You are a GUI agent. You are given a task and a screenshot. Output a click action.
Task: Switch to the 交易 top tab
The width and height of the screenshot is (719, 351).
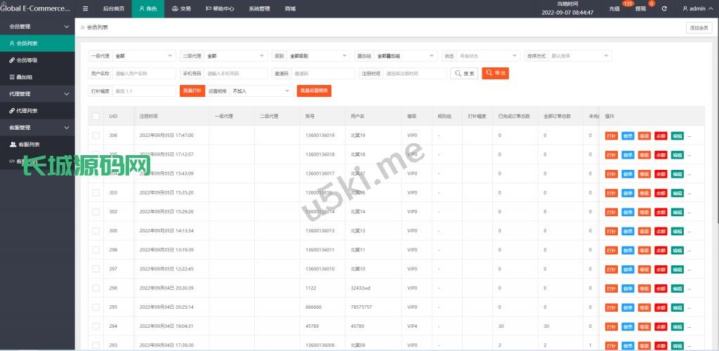pos(181,9)
